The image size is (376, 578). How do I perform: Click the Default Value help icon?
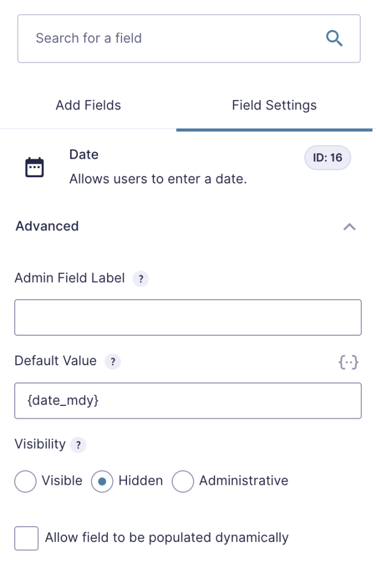(x=112, y=361)
